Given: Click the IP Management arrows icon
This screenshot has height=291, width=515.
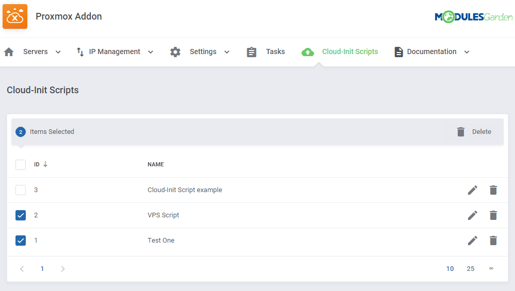Looking at the screenshot, I should click(x=80, y=52).
